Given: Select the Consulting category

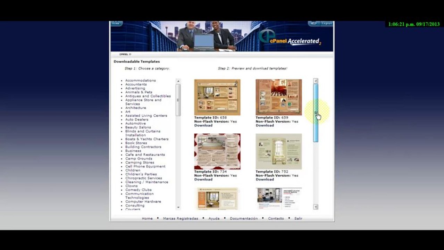Looking at the screenshot, I should click(x=135, y=206).
